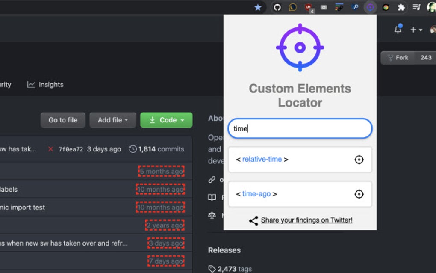Select the relative-time element result
Image resolution: width=436 pixels, height=273 pixels.
tap(261, 159)
